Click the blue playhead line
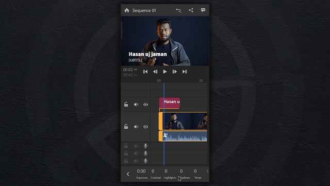Screen dimensions: 330x186 coord(164,125)
